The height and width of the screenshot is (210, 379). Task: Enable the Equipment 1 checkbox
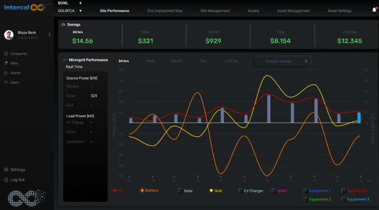(x=305, y=191)
